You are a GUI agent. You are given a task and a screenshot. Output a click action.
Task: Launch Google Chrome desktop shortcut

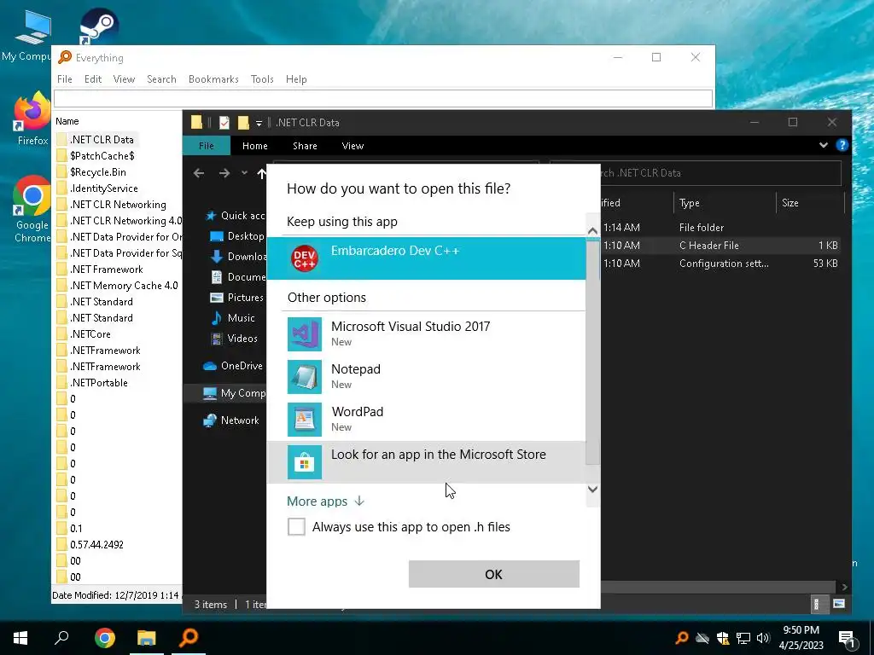point(32,210)
